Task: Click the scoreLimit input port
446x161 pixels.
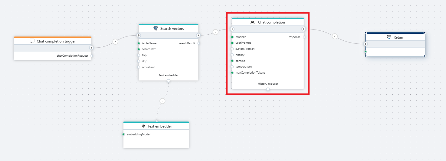Action: point(139,67)
